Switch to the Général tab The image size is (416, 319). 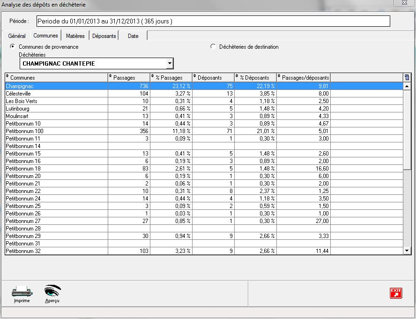pyautogui.click(x=17, y=36)
